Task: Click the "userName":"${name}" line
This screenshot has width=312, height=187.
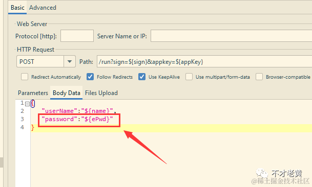Action: (79, 111)
